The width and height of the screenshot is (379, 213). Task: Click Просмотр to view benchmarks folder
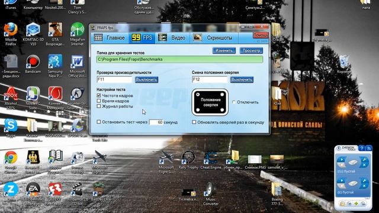251,51
